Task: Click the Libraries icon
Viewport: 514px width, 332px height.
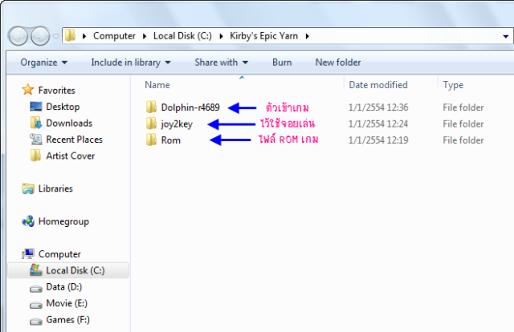Action: [28, 188]
